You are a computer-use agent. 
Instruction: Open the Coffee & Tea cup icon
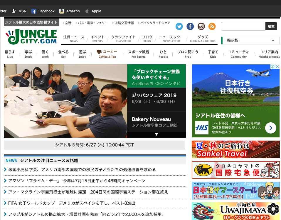pos(100,52)
